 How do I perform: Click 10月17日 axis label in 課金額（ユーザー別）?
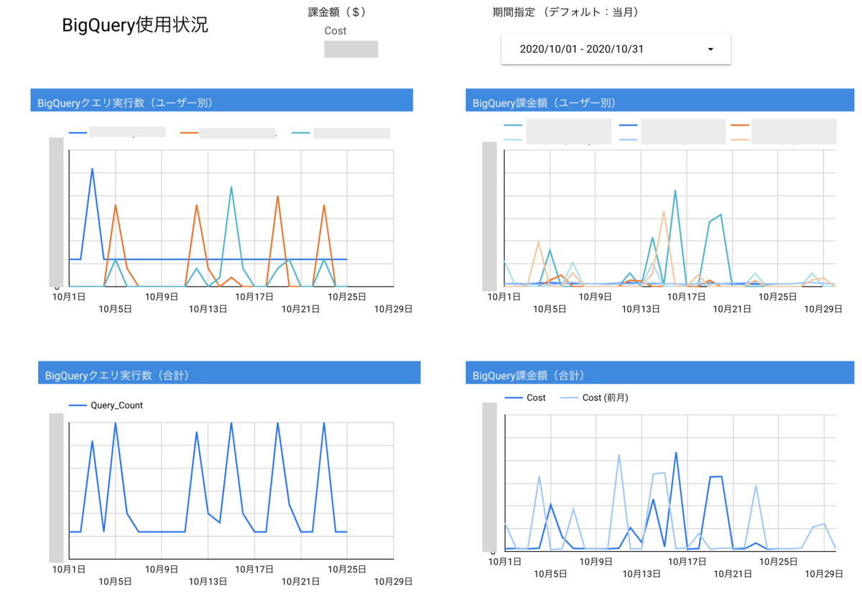pos(687,295)
